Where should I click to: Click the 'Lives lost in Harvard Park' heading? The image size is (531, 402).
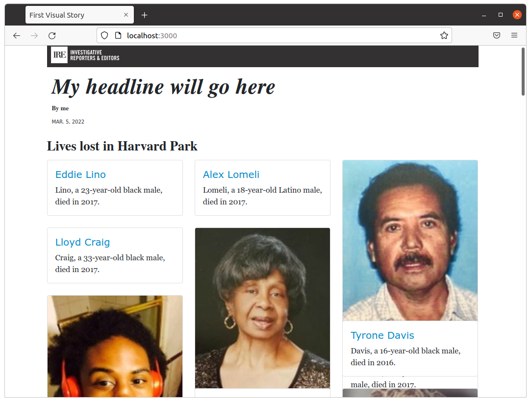tap(122, 146)
